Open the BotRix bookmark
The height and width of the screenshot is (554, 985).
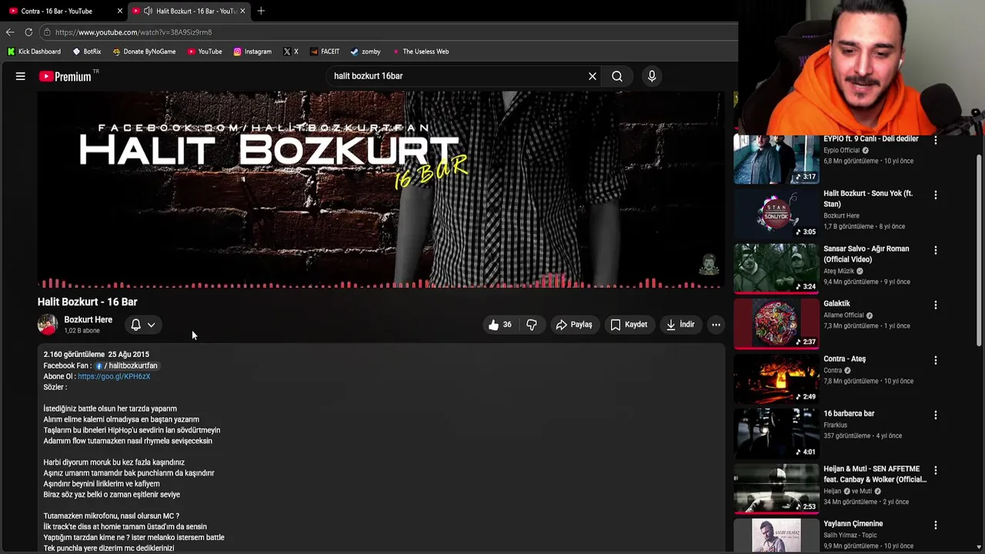point(87,52)
